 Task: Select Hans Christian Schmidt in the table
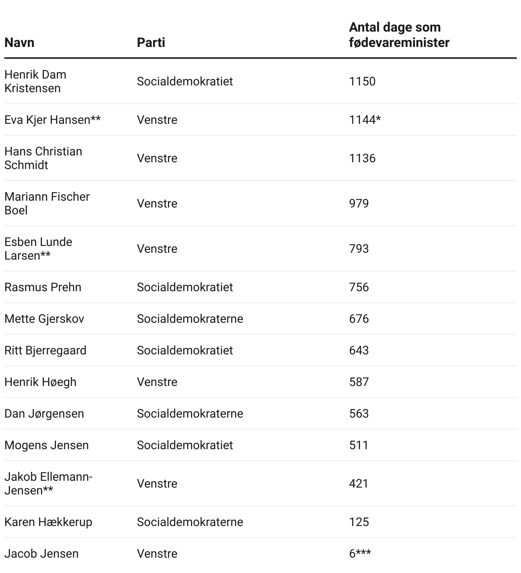click(43, 158)
